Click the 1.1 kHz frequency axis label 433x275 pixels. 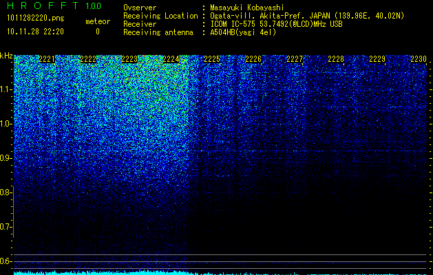tap(6, 89)
